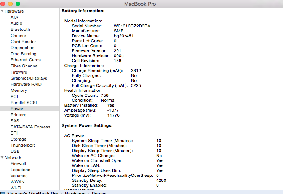Click the computer icon in path bar
This screenshot has width=283, height=194.
2,193
